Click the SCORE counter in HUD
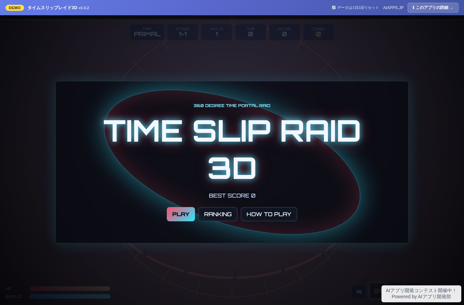This screenshot has height=305, width=464. (285, 32)
